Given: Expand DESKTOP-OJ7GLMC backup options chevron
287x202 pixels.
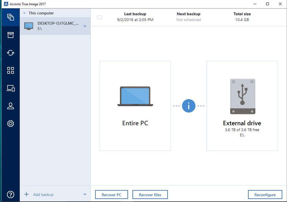Looking at the screenshot, I should click(x=85, y=26).
